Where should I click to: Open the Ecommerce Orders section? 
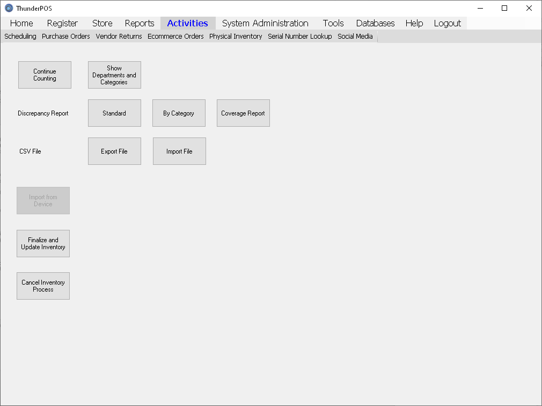[175, 37]
